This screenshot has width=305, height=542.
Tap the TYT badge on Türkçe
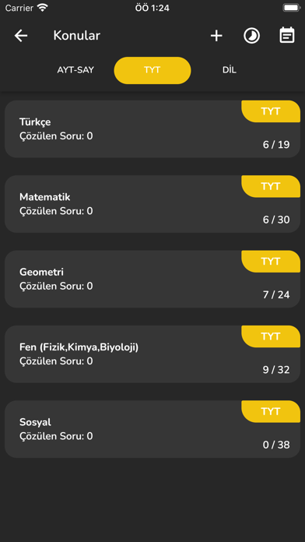click(271, 111)
